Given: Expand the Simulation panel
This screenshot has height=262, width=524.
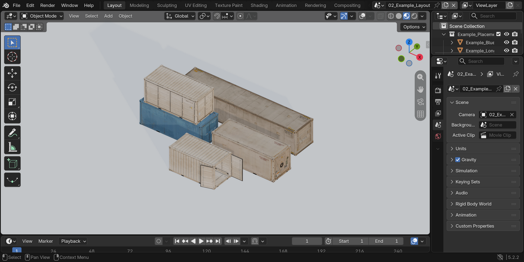Looking at the screenshot, I should [483, 171].
